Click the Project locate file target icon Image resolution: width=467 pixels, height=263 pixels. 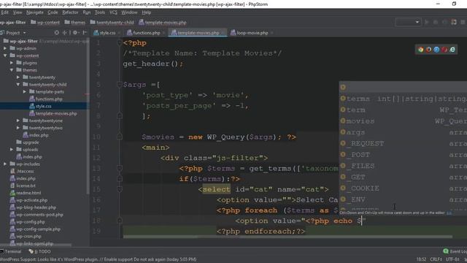point(57,33)
